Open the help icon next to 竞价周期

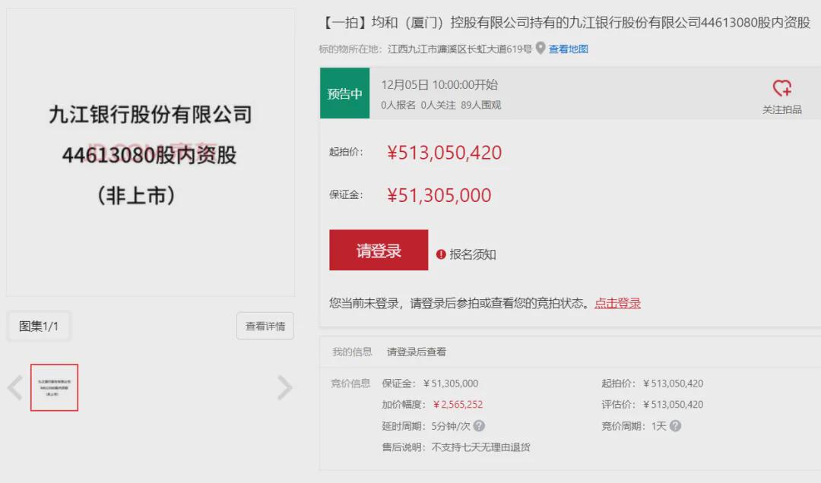pos(675,426)
